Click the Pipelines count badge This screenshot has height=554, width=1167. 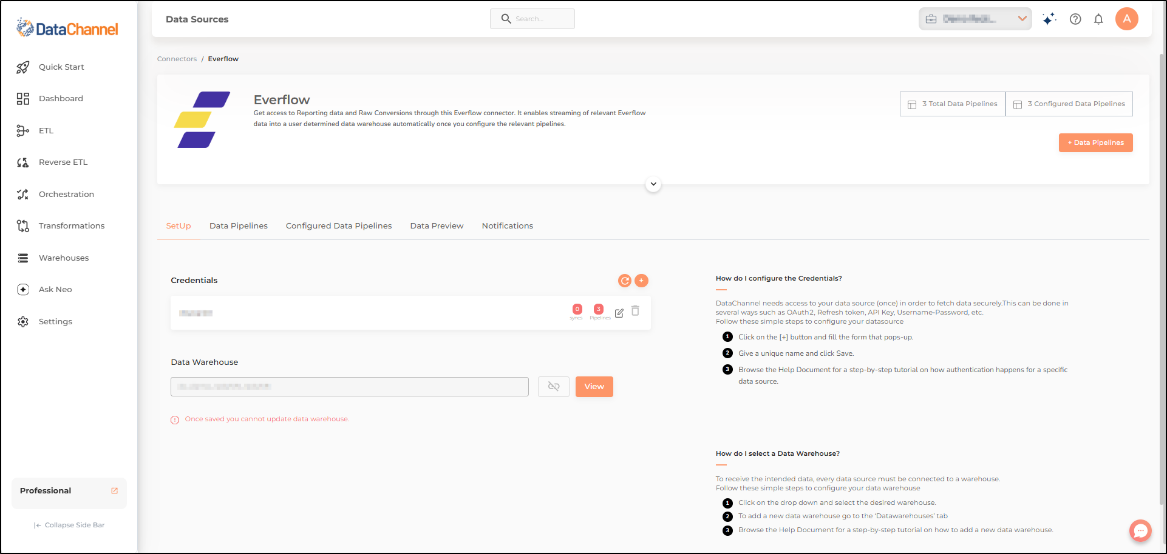click(599, 309)
